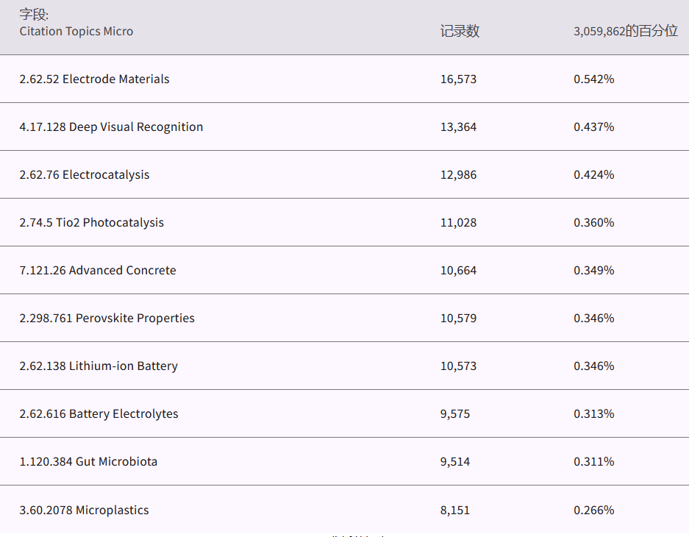Image resolution: width=689 pixels, height=537 pixels.
Task: Click the 8,151 count for Microplastics
Action: pos(454,511)
